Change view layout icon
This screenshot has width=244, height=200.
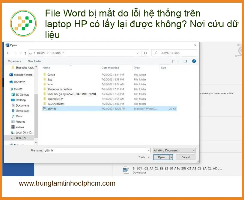(x=173, y=61)
